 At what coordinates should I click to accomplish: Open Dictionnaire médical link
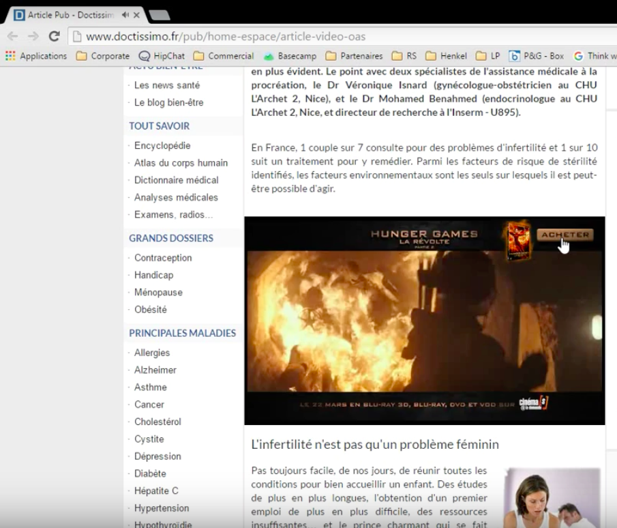[x=177, y=180]
